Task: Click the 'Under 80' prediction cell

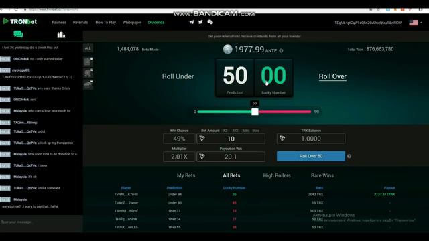Action: [x=174, y=203]
